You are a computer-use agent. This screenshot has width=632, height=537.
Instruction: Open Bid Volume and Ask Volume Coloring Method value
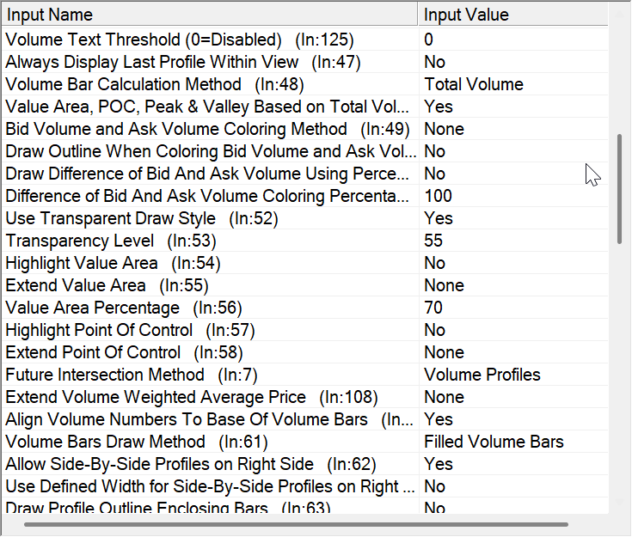[513, 129]
